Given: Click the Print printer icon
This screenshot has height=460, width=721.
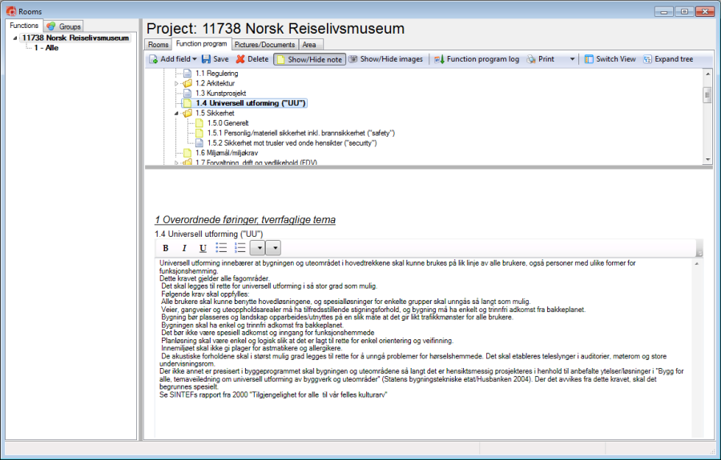Looking at the screenshot, I should click(x=532, y=59).
